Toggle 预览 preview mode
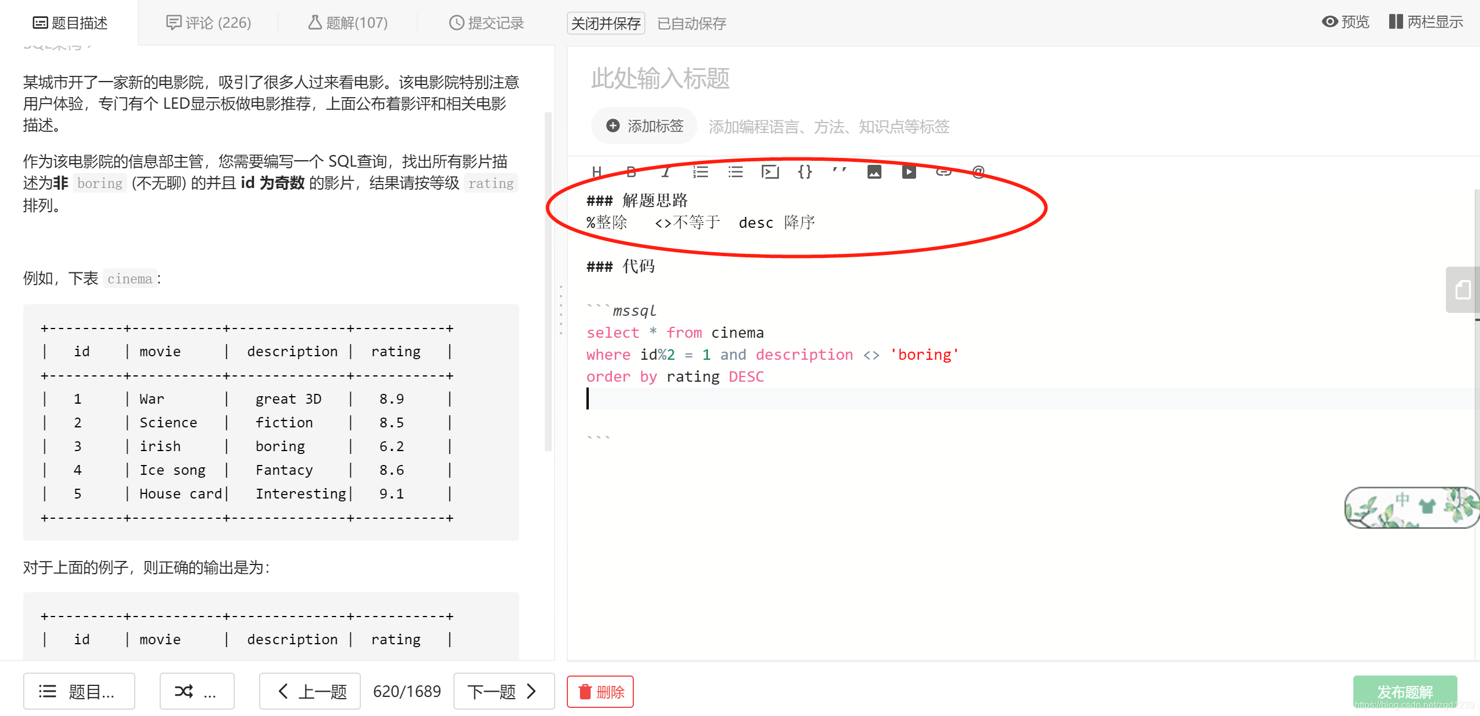The height and width of the screenshot is (716, 1480). 1345,21
